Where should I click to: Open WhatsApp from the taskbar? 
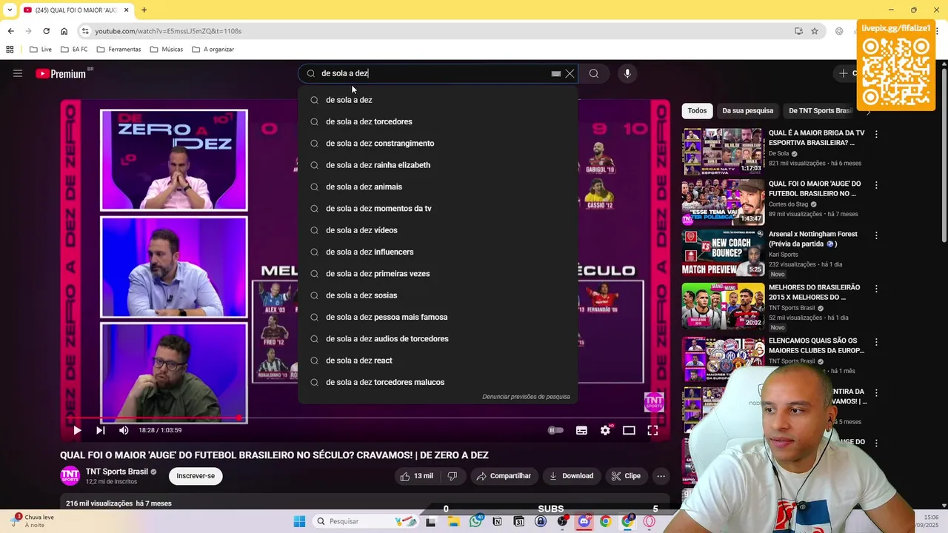[x=475, y=521]
